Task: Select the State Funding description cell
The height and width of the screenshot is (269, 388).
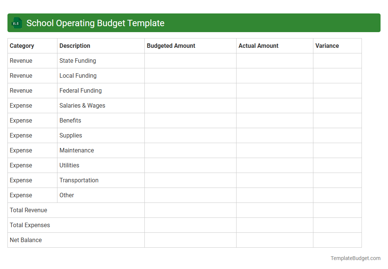Action: tap(77, 61)
